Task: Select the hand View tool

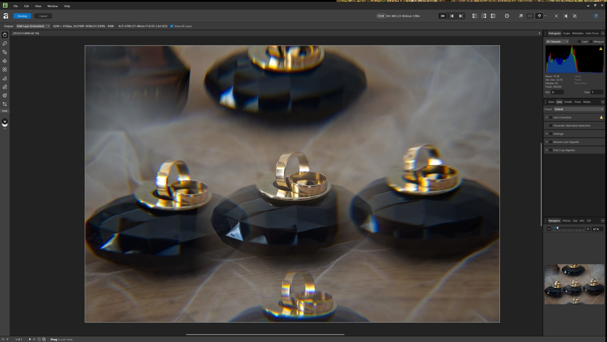Action: (5, 35)
